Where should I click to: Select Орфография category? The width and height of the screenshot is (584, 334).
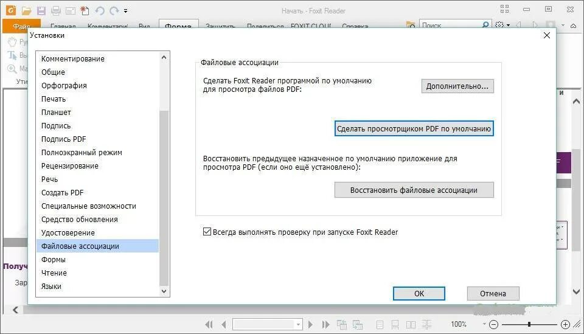pyautogui.click(x=97, y=86)
